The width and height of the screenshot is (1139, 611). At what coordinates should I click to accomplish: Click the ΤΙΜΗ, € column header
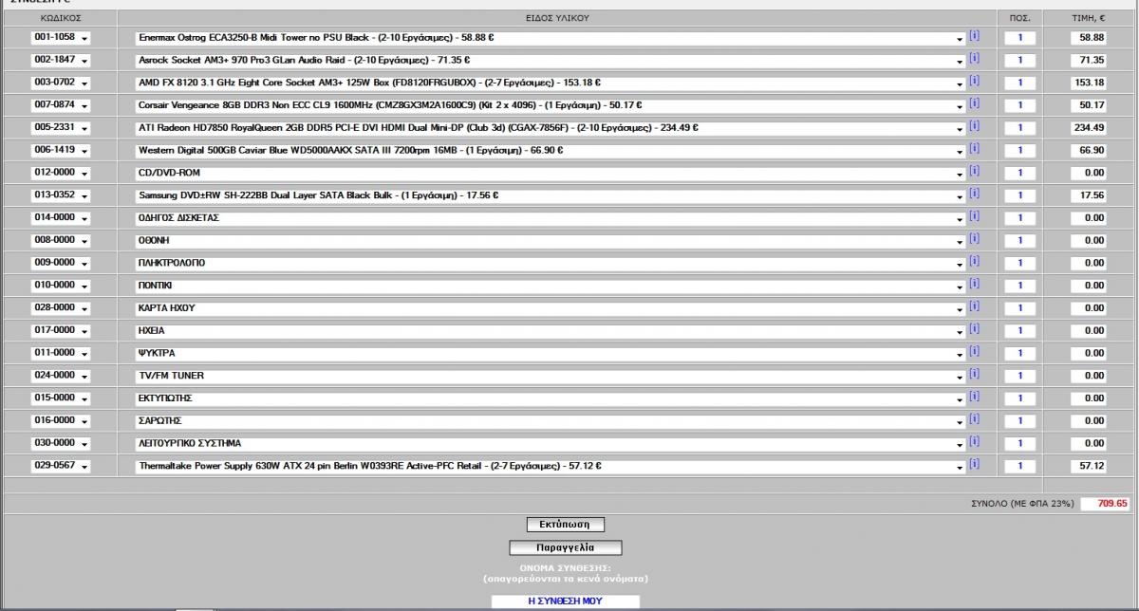coord(1088,18)
